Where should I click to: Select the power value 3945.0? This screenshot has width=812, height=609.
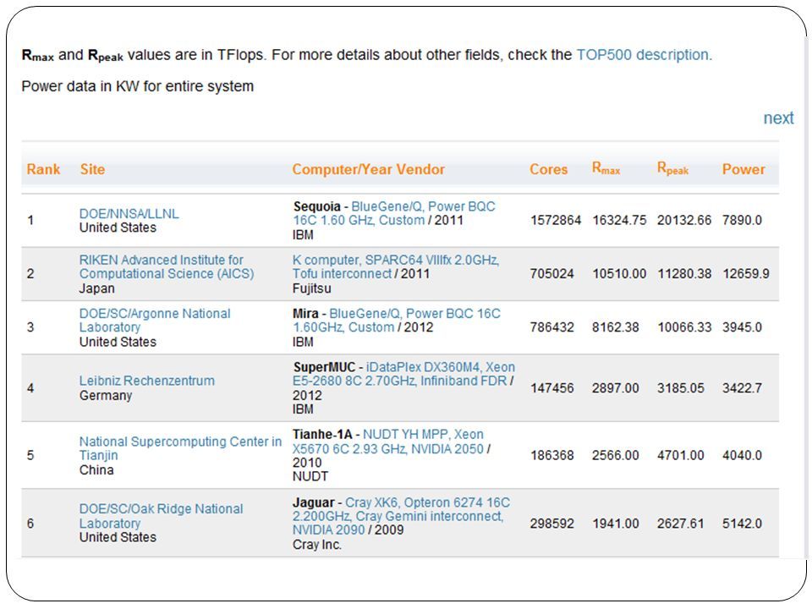click(x=742, y=327)
